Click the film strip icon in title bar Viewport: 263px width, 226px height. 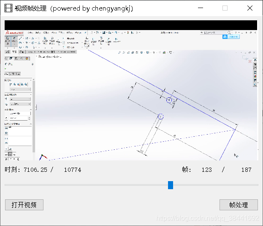click(x=8, y=8)
